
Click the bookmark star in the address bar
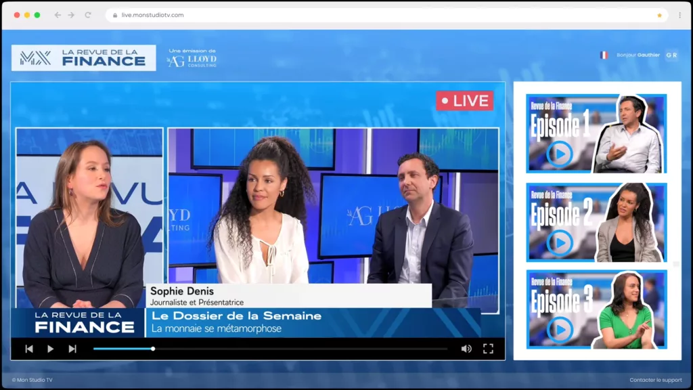(659, 15)
